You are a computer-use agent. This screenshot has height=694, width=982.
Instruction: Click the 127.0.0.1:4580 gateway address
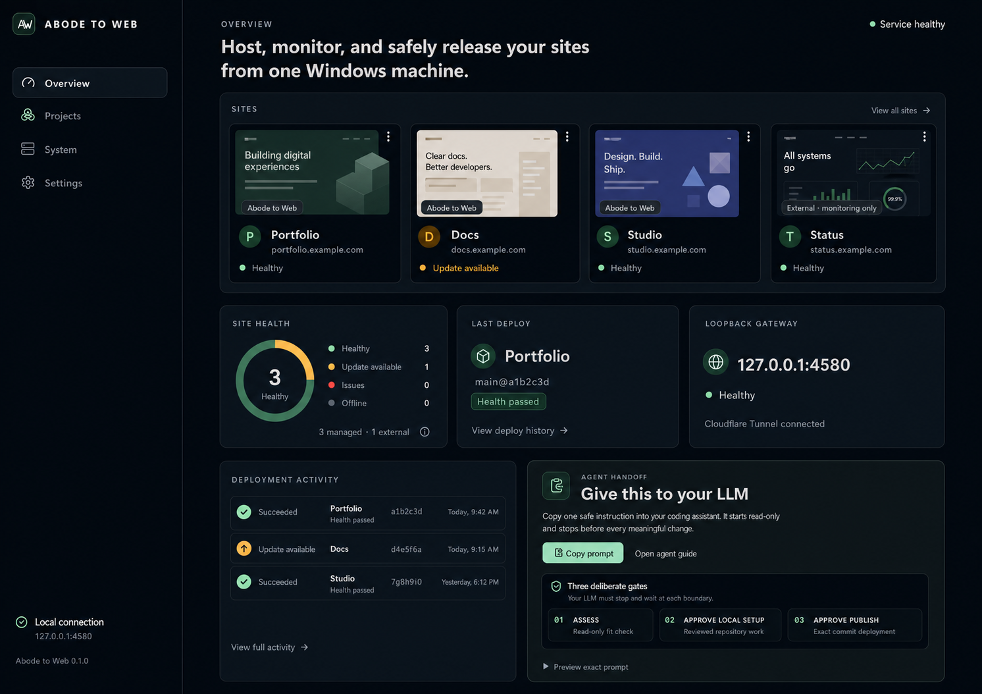pyautogui.click(x=794, y=365)
